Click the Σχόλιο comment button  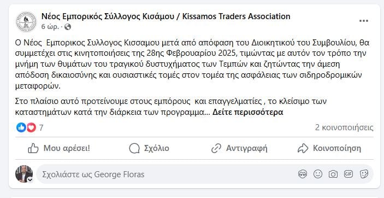pos(149,148)
